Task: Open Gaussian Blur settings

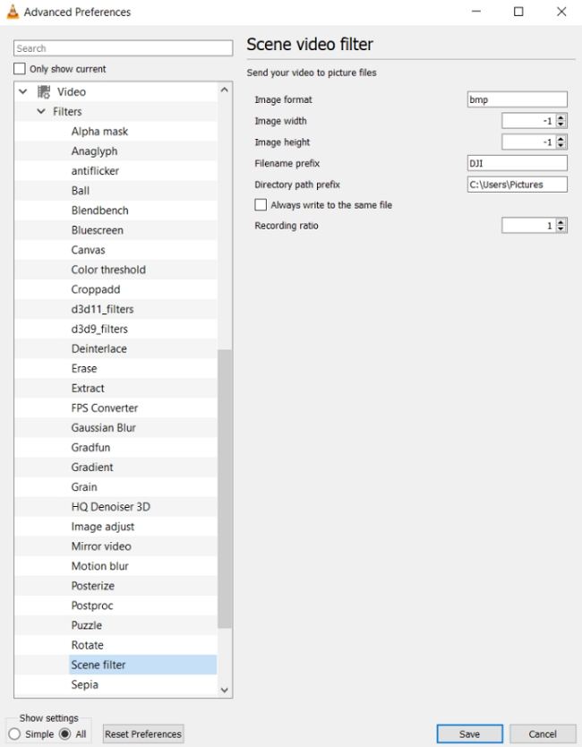Action: tap(103, 428)
